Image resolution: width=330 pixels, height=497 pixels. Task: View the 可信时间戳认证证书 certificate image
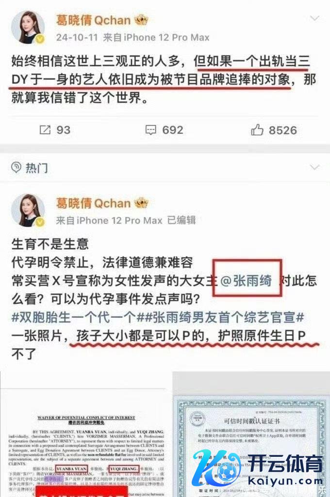click(x=251, y=434)
